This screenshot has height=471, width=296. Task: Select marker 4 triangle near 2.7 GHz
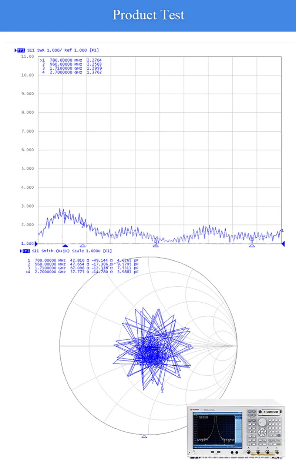(x=252, y=245)
